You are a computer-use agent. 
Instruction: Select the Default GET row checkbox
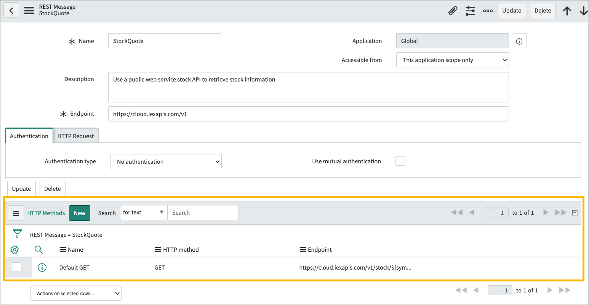[17, 267]
